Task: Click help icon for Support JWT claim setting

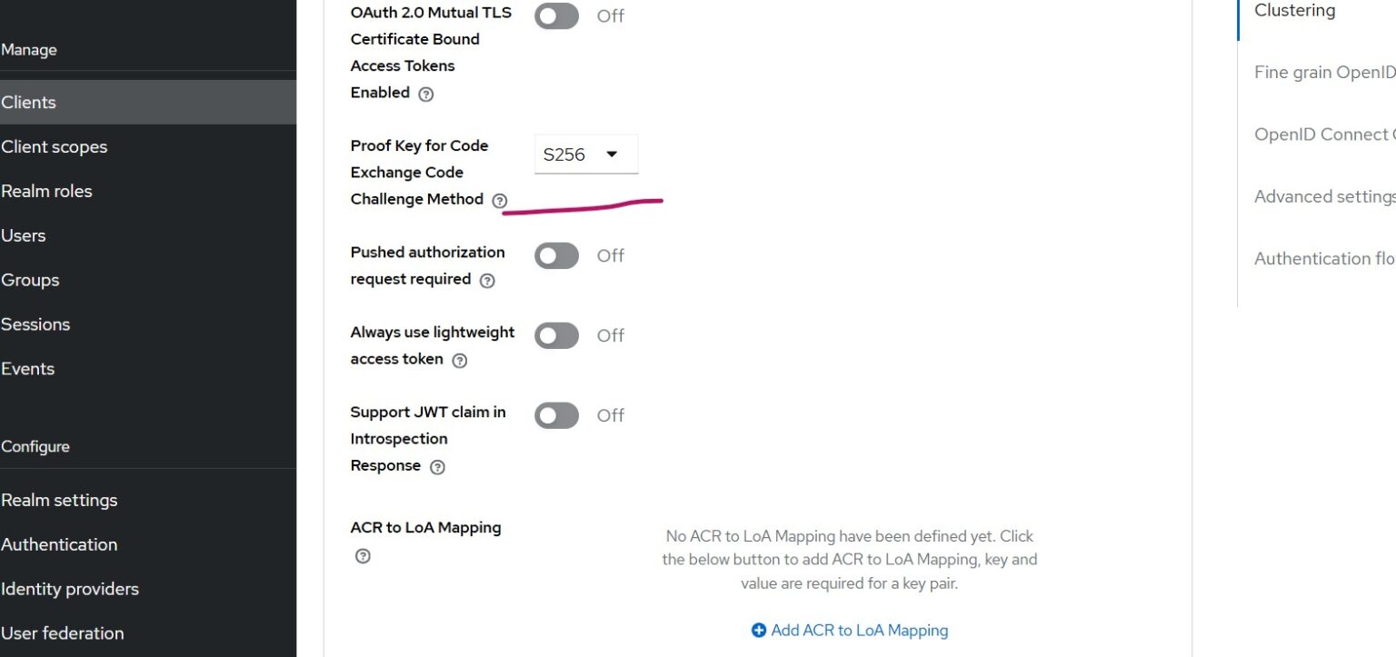Action: [x=436, y=466]
